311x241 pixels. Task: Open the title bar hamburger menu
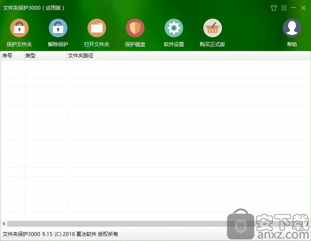(284, 8)
